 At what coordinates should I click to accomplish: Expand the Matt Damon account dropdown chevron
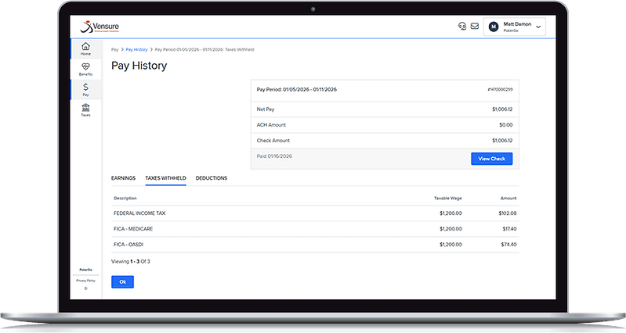point(538,27)
